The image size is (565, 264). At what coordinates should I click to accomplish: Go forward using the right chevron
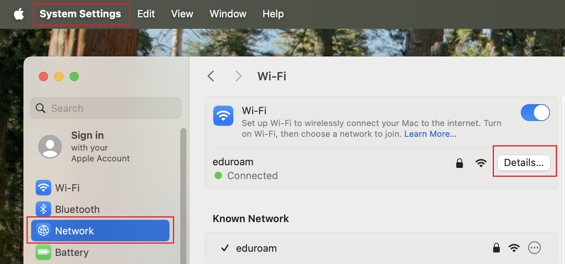pos(239,76)
